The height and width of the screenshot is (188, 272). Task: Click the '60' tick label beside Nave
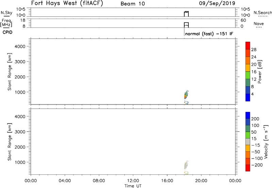pyautogui.click(x=243, y=20)
